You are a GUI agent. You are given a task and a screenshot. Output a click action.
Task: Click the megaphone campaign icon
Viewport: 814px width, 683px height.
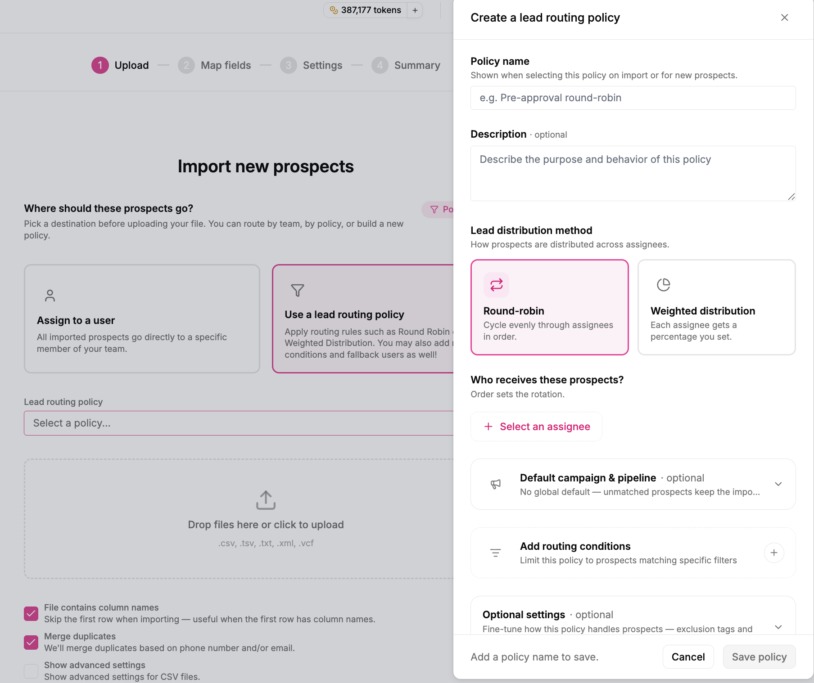(495, 484)
